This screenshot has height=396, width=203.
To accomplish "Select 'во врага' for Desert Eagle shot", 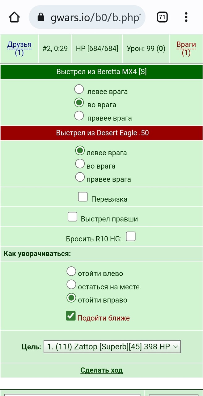I will [x=80, y=163].
